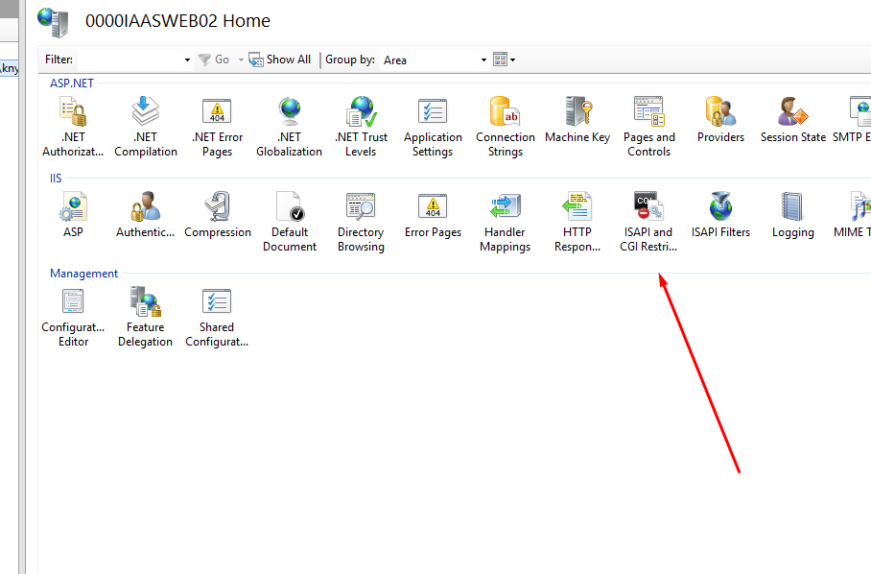Collapse the ASP.NET group header

(72, 84)
